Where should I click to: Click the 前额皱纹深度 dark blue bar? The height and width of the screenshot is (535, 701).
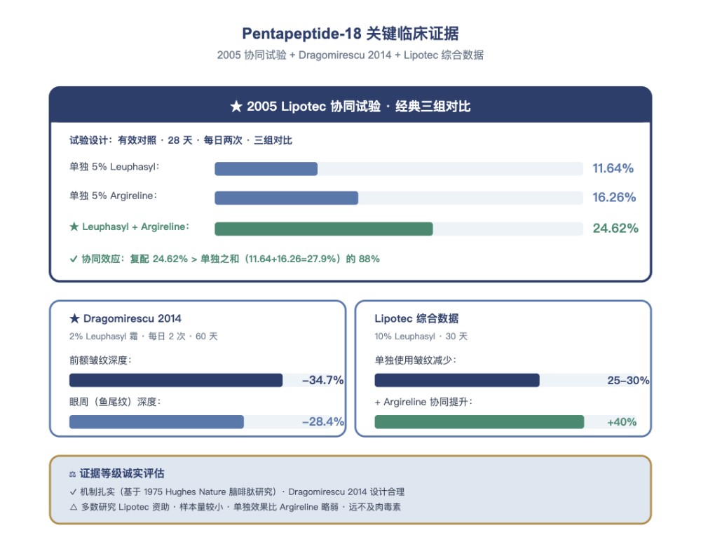[176, 380]
